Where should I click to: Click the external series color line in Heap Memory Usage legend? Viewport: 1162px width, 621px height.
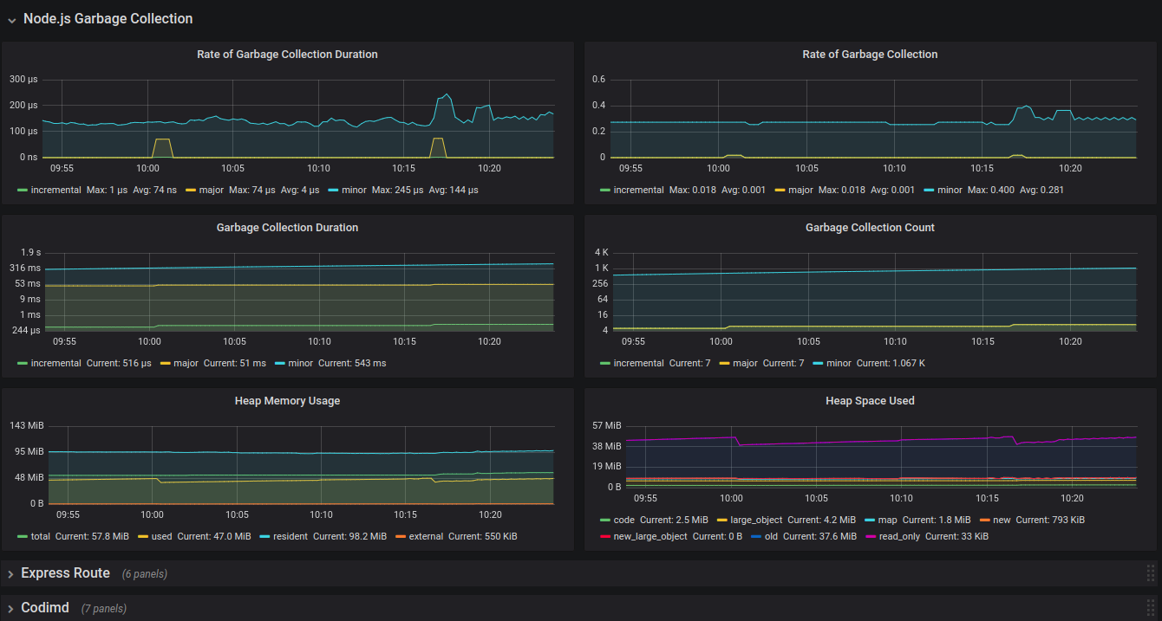tap(400, 537)
